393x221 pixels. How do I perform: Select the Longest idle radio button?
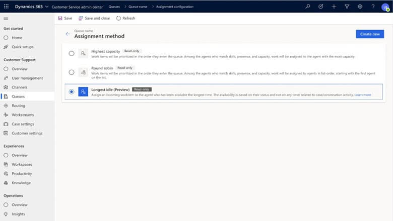(72, 91)
